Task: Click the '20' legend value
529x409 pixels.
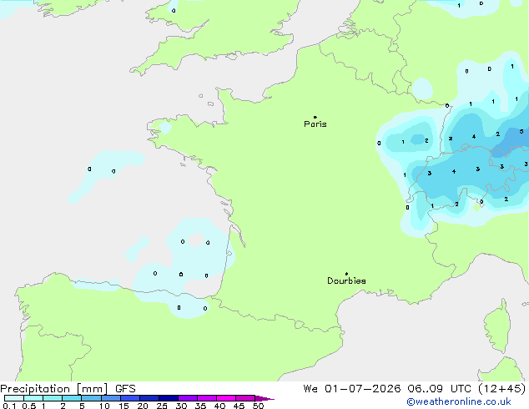Action: pyautogui.click(x=143, y=406)
